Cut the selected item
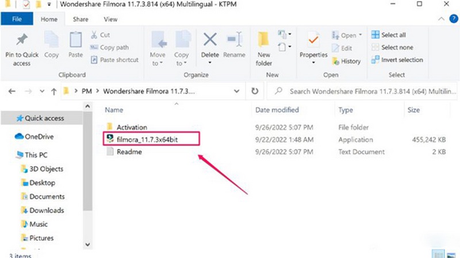 100,35
